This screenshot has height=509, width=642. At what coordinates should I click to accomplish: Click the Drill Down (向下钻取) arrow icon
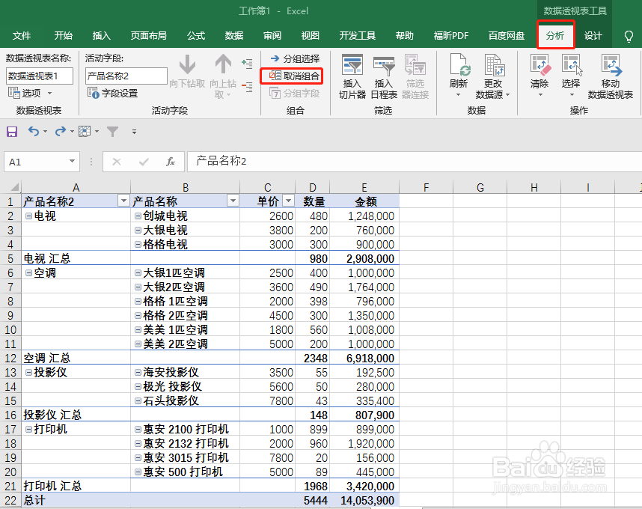click(x=187, y=64)
